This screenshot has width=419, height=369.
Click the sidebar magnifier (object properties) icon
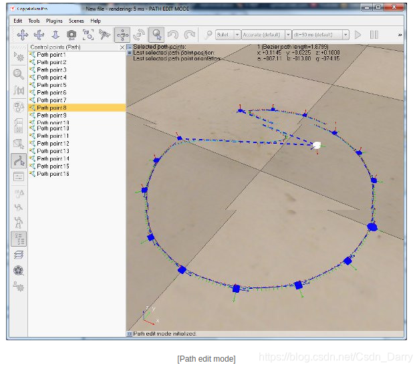pos(19,74)
